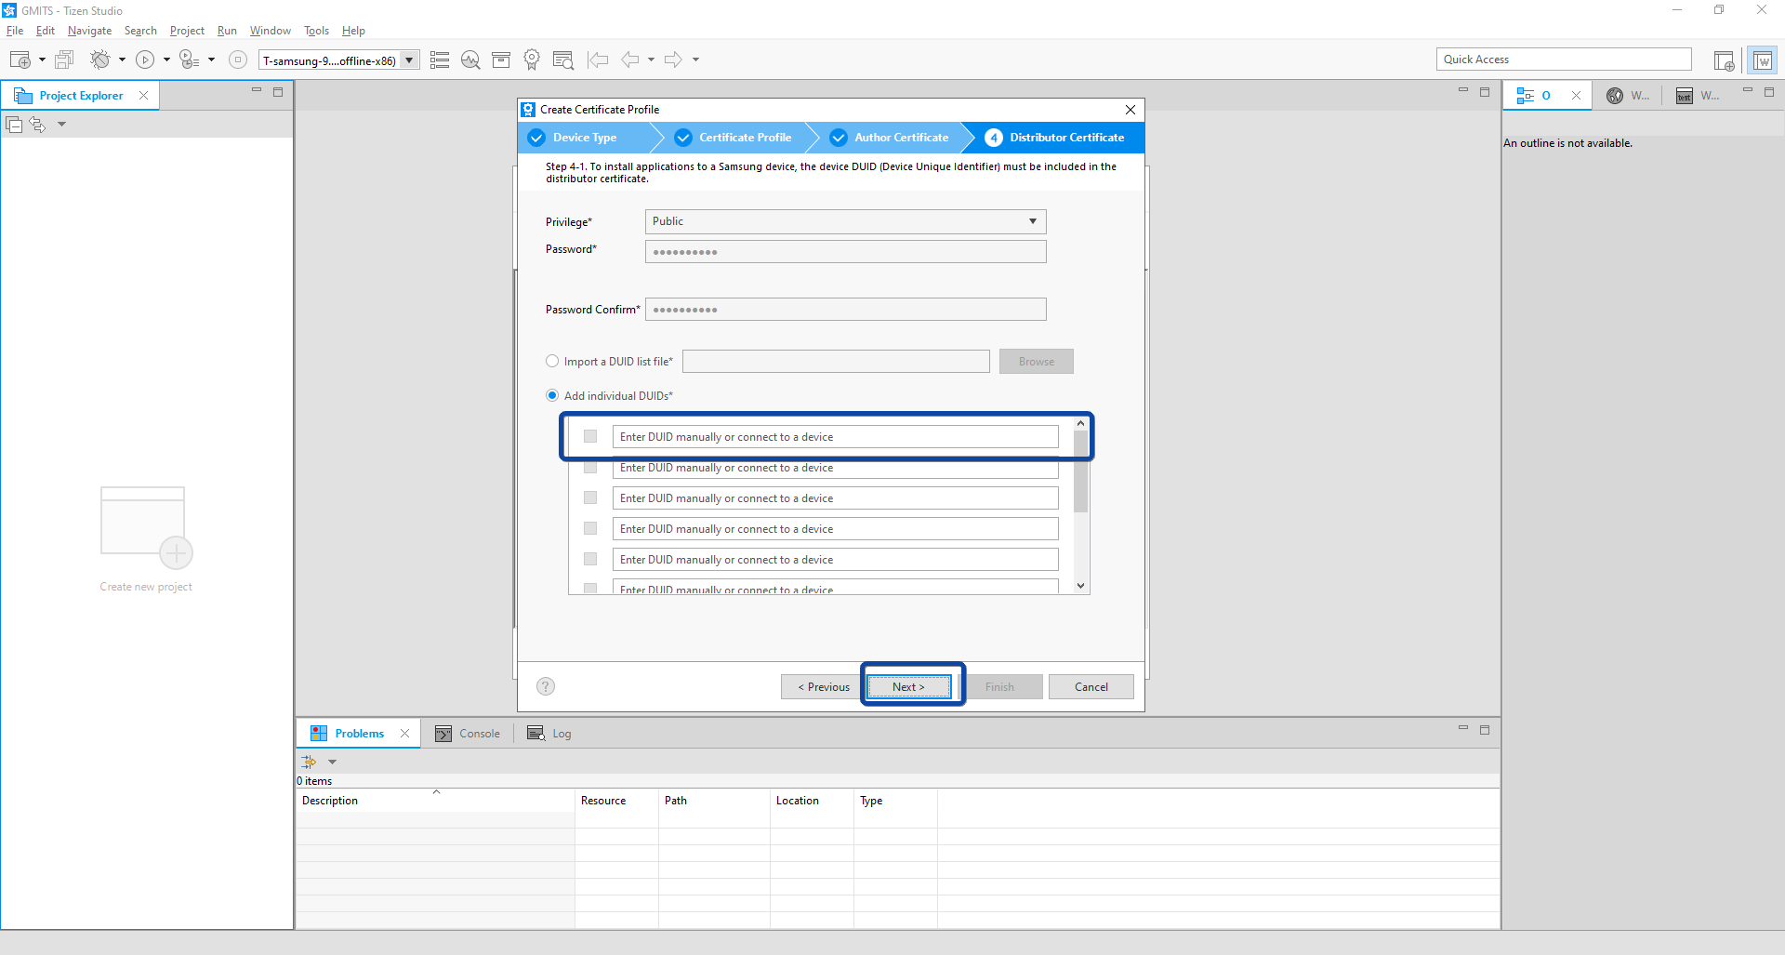This screenshot has width=1785, height=955.
Task: Check the third DUID row checkbox
Action: click(590, 497)
